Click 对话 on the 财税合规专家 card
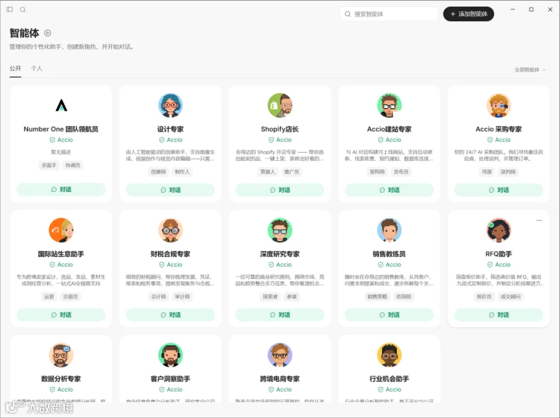 (170, 315)
